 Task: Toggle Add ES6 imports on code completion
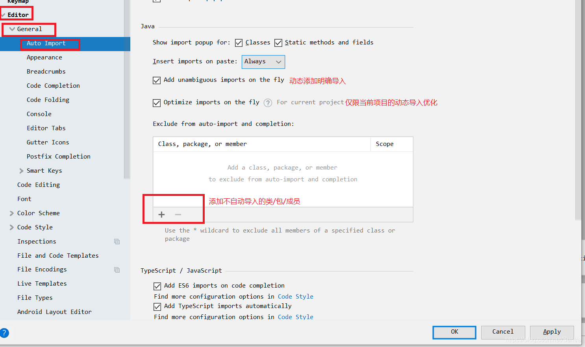point(157,286)
